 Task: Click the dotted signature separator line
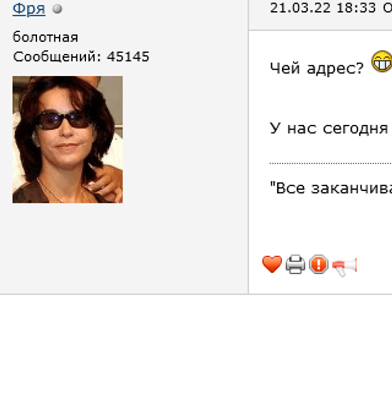[x=331, y=163]
